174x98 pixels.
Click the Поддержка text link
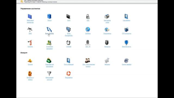pos(69,78)
